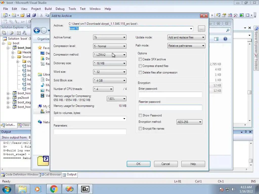Click the Cut scissors toolbar icon
Image resolution: width=259 pixels, height=194 pixels.
[x=41, y=15]
